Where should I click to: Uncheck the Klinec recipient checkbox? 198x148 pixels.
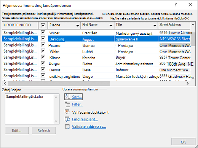pyautogui.click(x=43, y=57)
